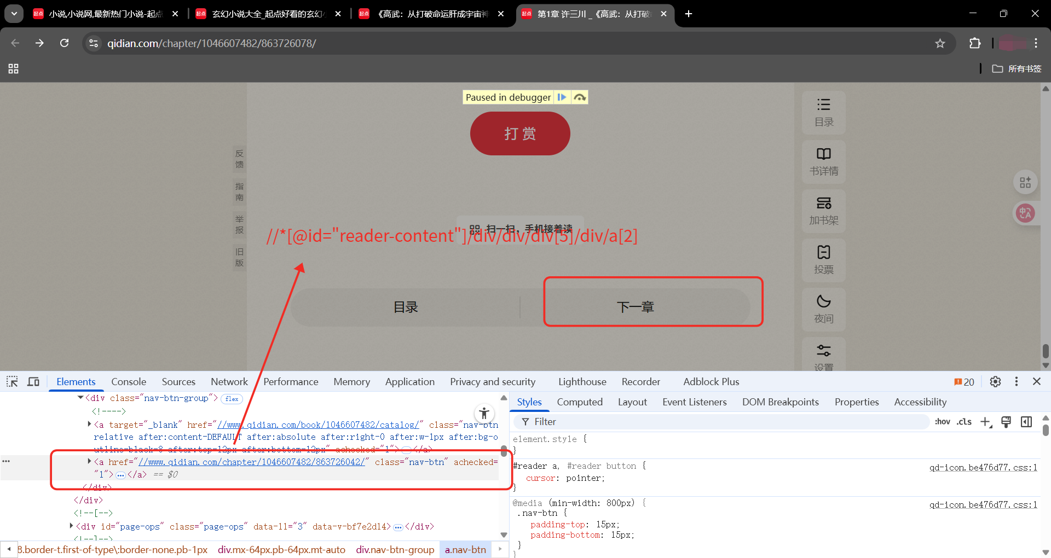The width and height of the screenshot is (1051, 558).
Task: Switch to Sources panel tab
Action: [178, 382]
